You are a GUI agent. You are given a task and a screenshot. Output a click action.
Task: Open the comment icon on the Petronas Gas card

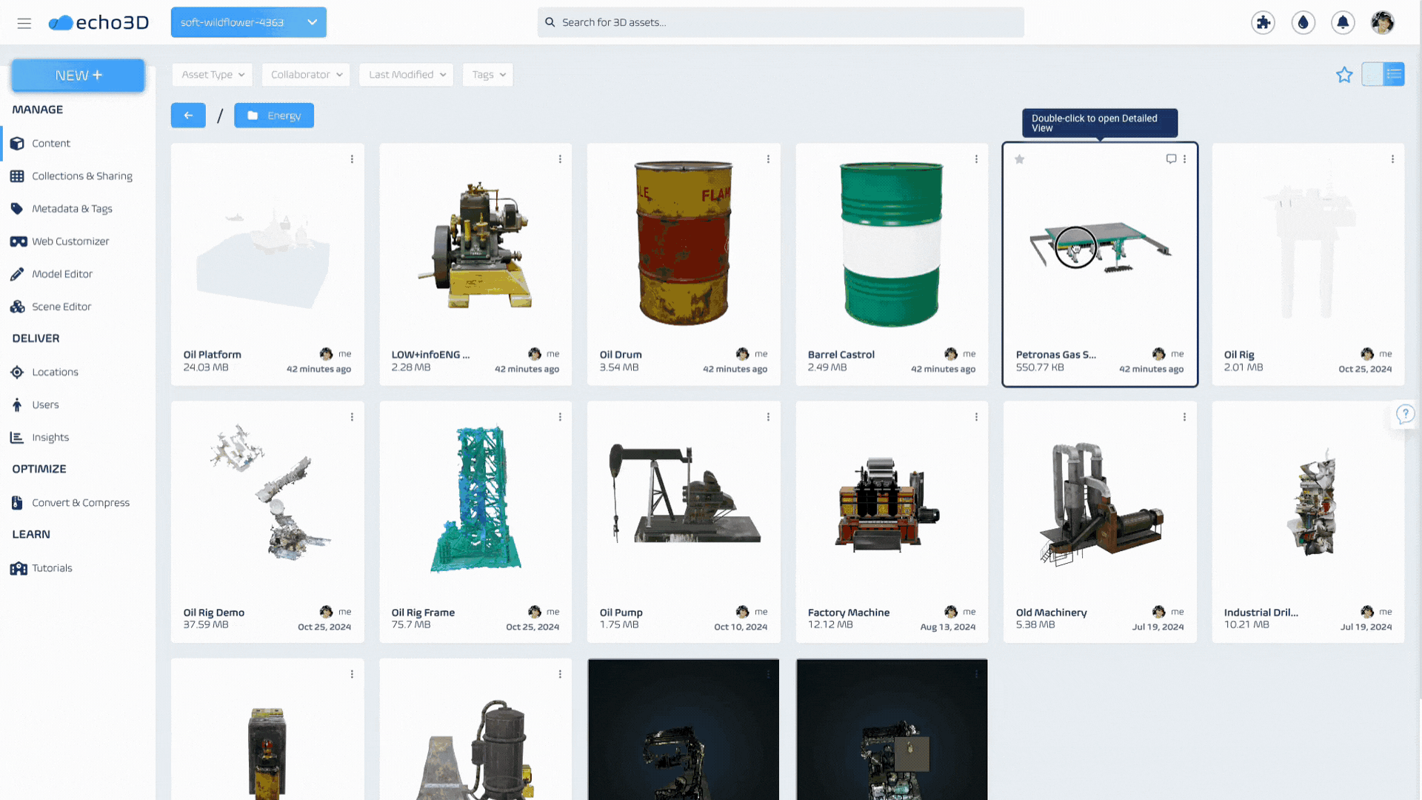[x=1171, y=159]
